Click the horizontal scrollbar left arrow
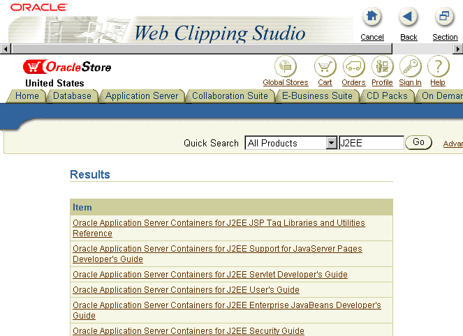463x336 pixels. (x=6, y=49)
